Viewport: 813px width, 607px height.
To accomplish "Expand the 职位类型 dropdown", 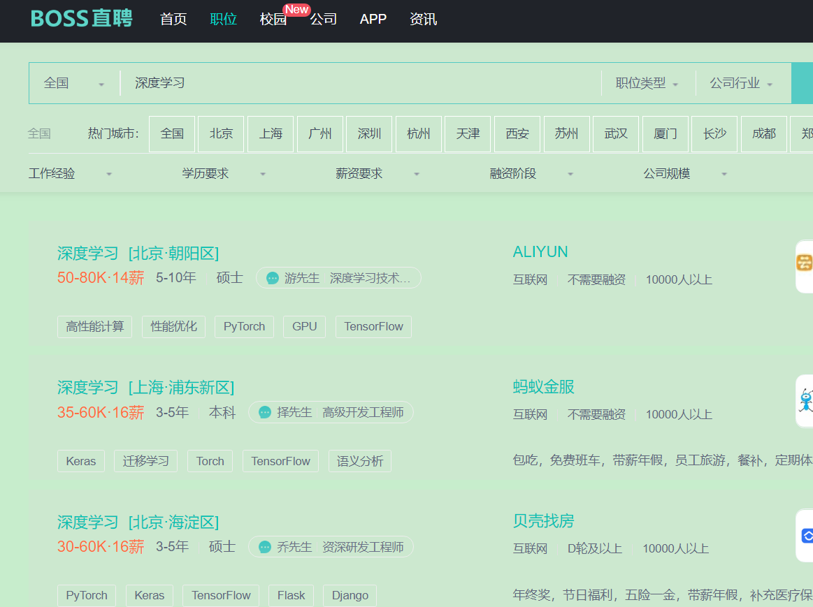I will point(647,83).
